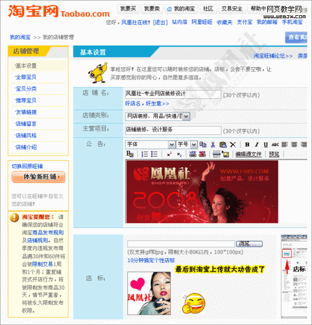The width and height of the screenshot is (312, 325).
Task: Click the 店铺名 shop name input field
Action: point(173,94)
